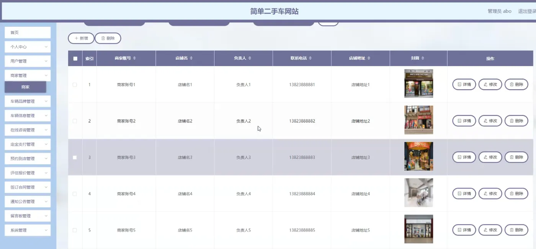This screenshot has height=249, width=536.
Task: Delete the 商家账号4 row
Action: tap(516, 194)
